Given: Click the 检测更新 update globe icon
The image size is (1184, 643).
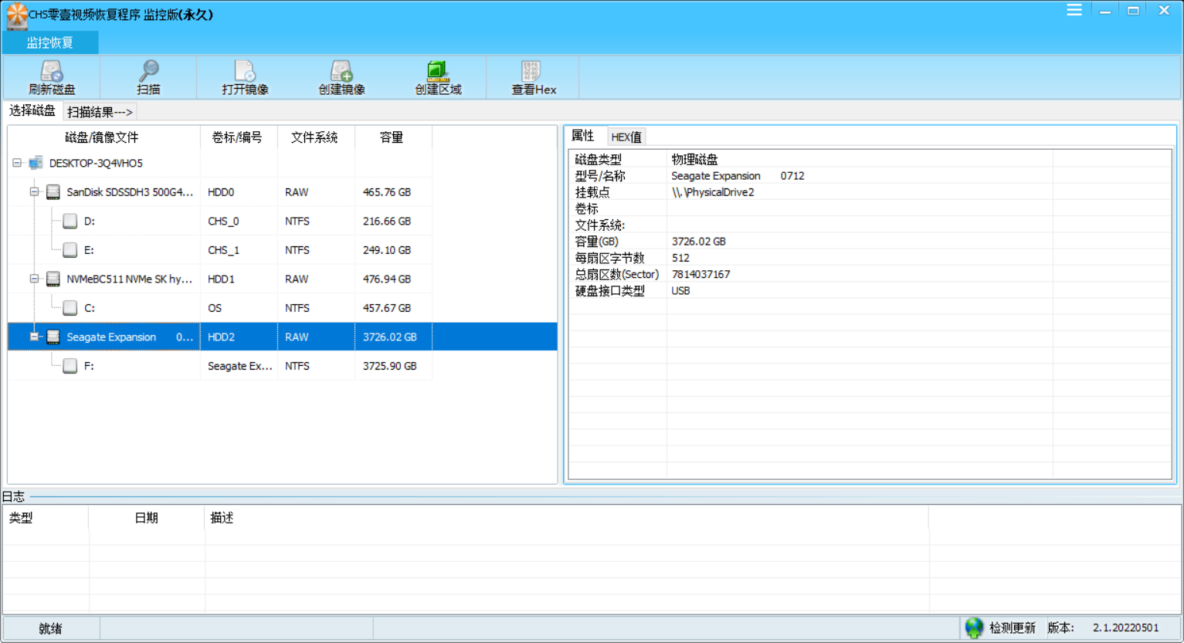Looking at the screenshot, I should pos(974,628).
